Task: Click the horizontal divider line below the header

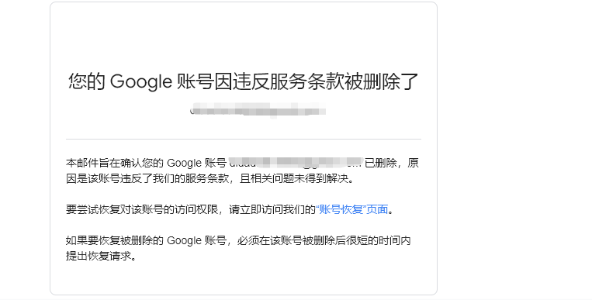Action: coord(244,140)
